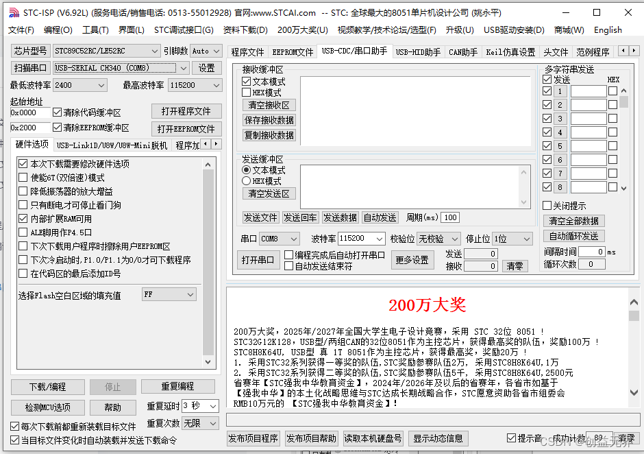Switch to the CAN助手 tab

click(x=463, y=52)
